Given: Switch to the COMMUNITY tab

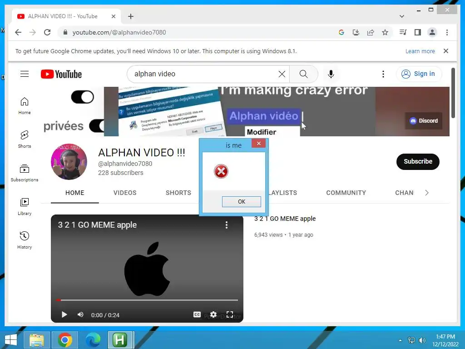Looking at the screenshot, I should (346, 193).
